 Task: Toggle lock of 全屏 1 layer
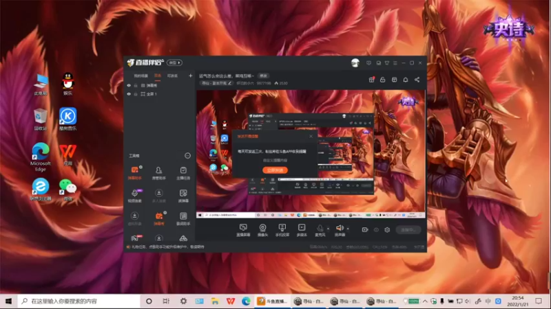tap(136, 94)
